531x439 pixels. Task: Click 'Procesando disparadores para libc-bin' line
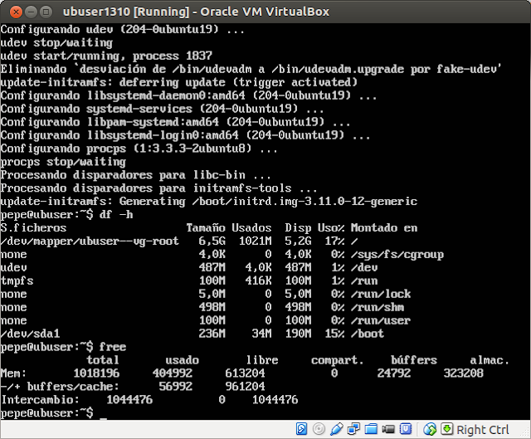coord(135,175)
